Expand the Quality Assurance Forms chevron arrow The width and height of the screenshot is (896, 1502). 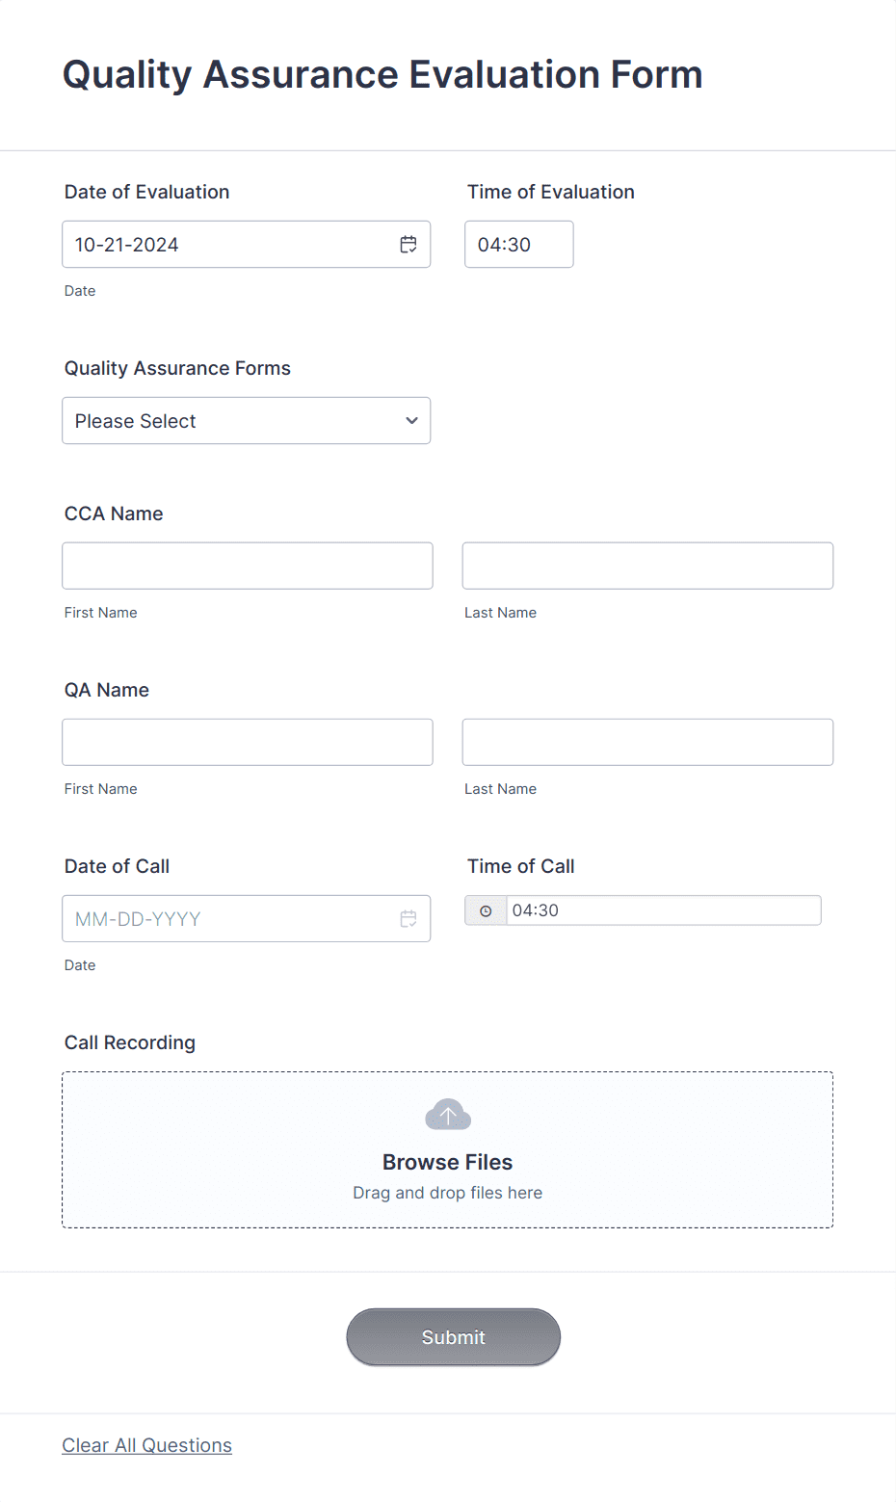pos(411,421)
